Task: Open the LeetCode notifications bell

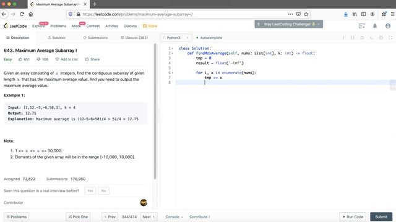Action: (375, 26)
